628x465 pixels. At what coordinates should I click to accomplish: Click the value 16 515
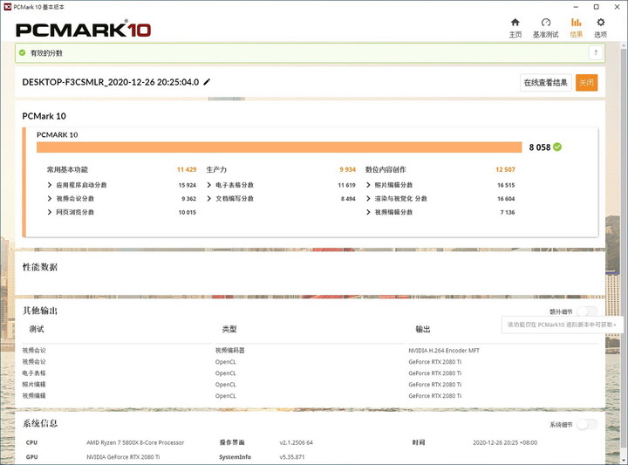506,185
